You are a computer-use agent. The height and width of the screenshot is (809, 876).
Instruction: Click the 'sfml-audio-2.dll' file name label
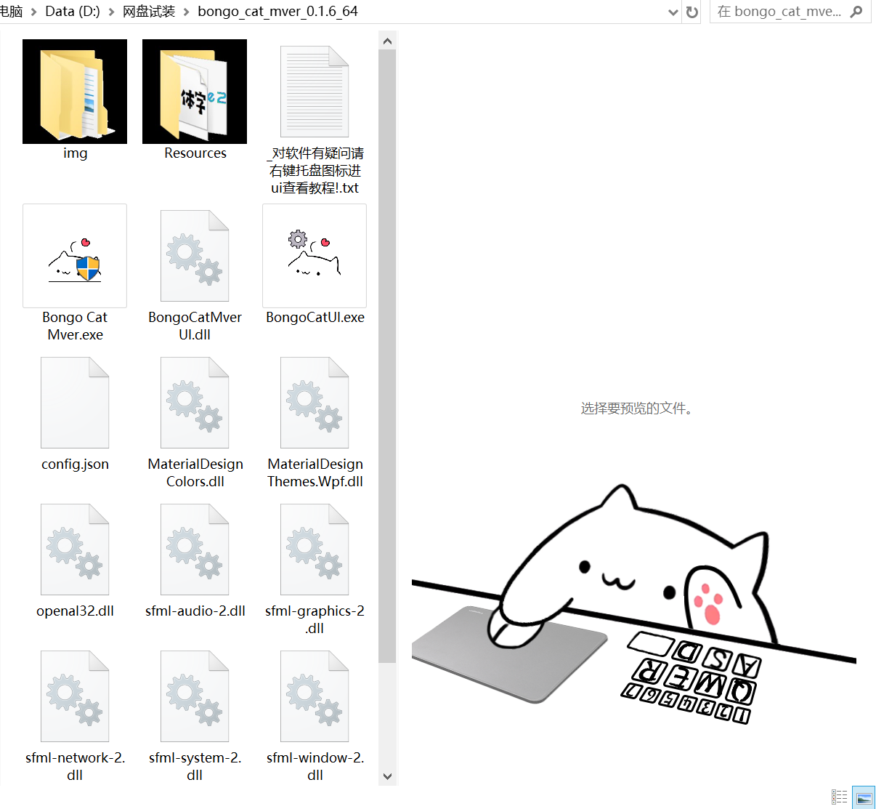(x=195, y=611)
